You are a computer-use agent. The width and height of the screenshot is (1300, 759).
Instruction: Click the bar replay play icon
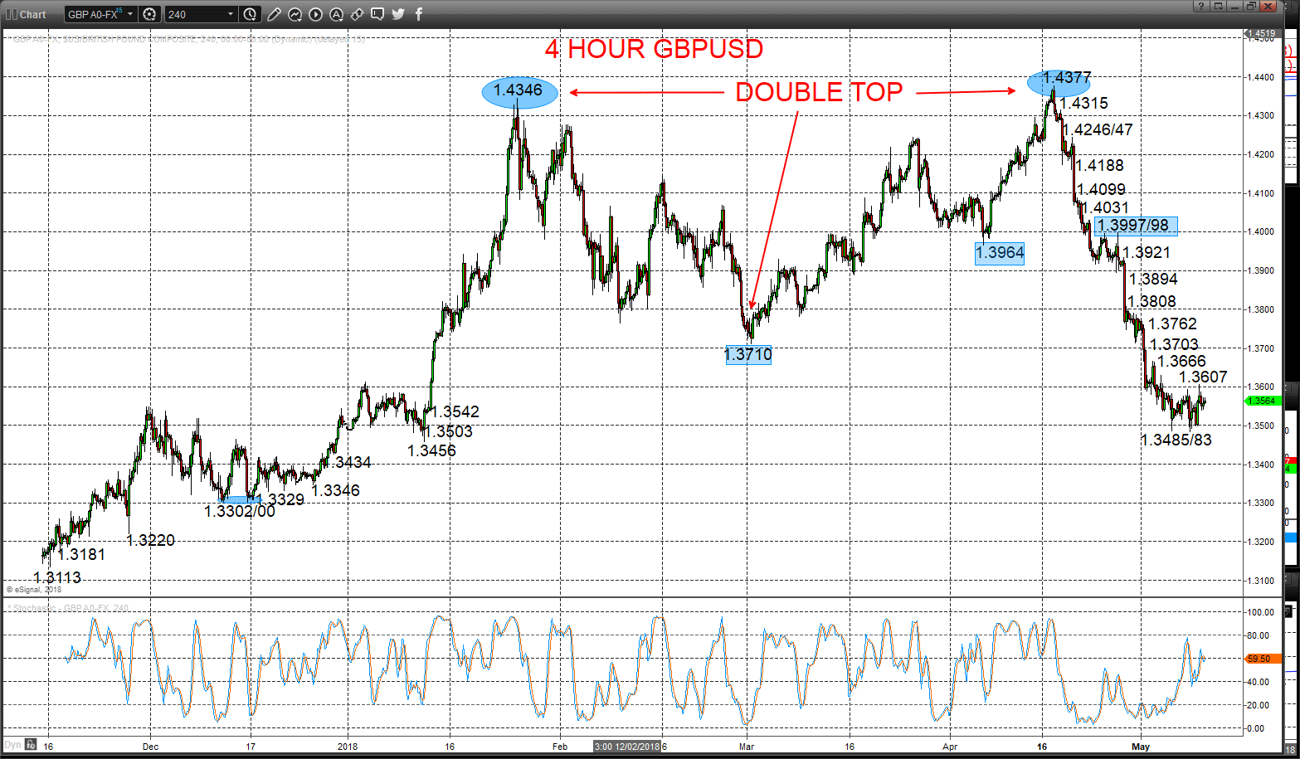[x=316, y=14]
